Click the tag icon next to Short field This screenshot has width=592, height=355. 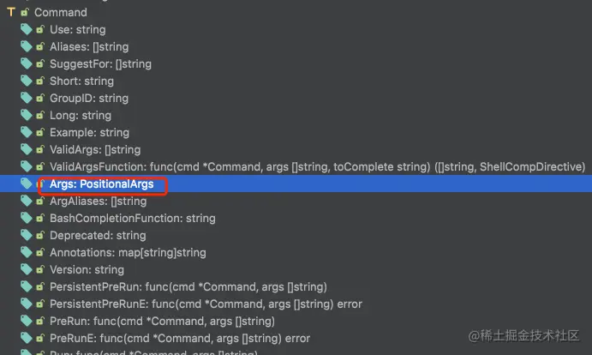(27, 81)
